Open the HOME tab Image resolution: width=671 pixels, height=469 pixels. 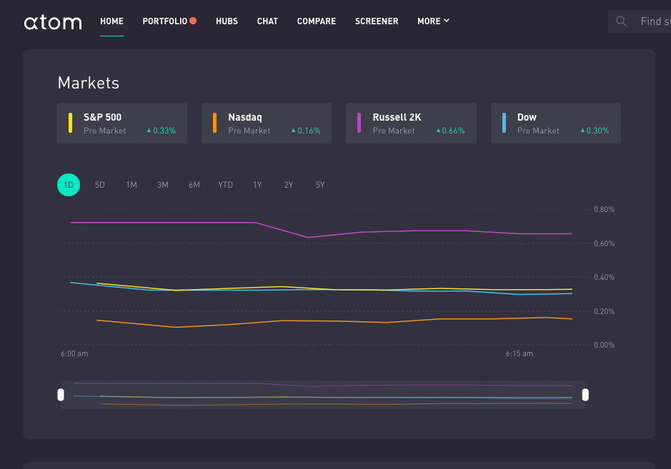pos(111,21)
